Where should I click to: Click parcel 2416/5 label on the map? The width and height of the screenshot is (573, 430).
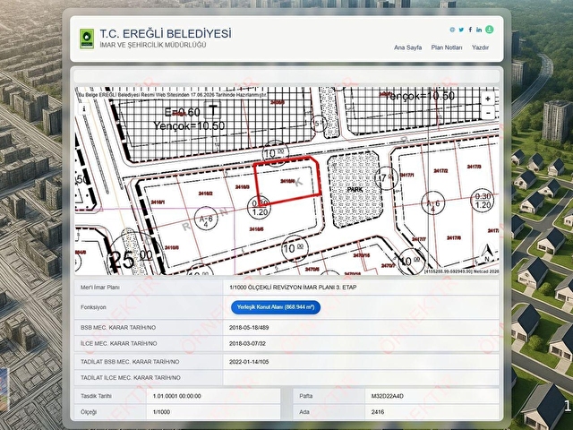point(257,229)
